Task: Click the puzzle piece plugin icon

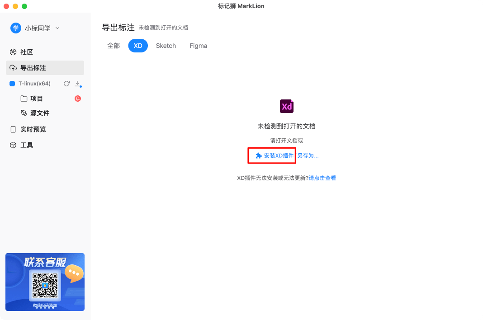Action: point(259,155)
